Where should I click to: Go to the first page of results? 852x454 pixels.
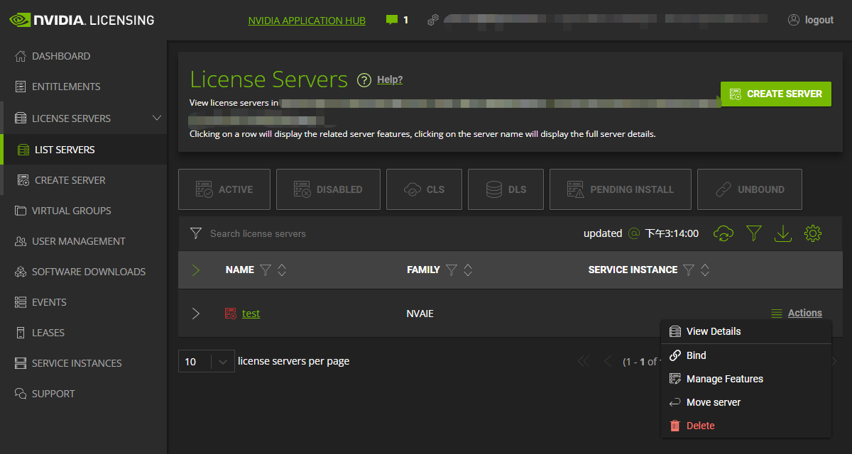coord(584,362)
